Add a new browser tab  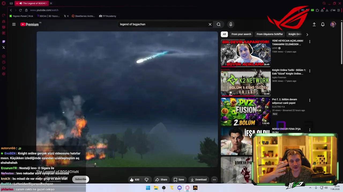[51, 3]
